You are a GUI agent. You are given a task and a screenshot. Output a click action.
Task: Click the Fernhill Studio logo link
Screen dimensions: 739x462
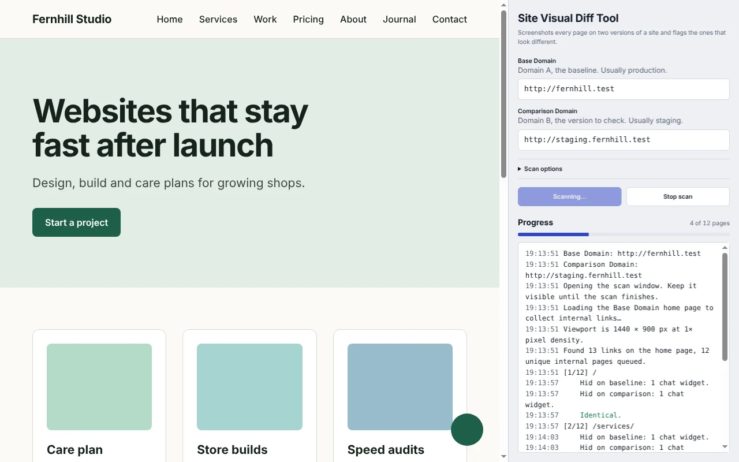click(x=72, y=19)
